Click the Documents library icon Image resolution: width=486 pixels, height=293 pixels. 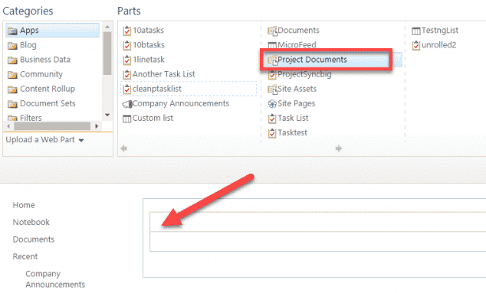click(272, 31)
